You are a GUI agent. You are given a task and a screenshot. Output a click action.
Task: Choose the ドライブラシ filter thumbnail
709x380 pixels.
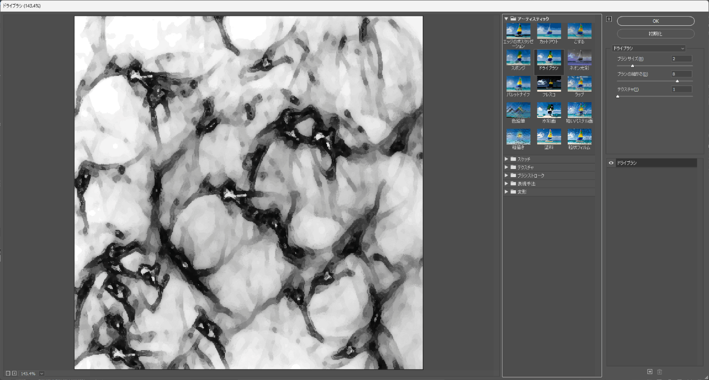[x=549, y=58]
